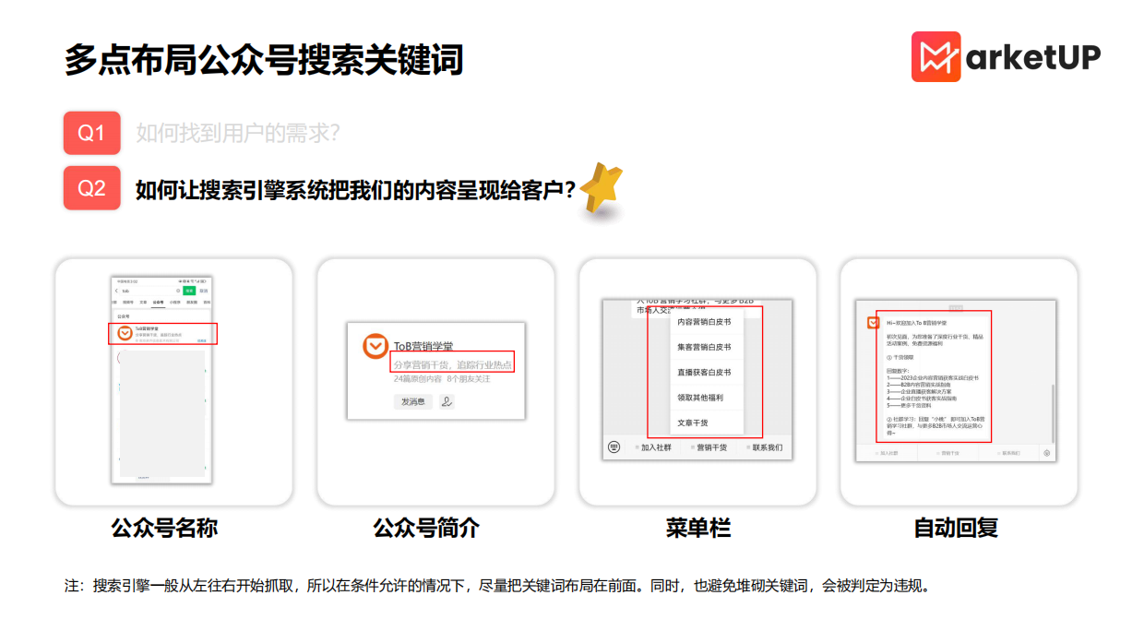1144x643 pixels.
Task: Click the follow person icon beside 发消息
Action: click(446, 402)
